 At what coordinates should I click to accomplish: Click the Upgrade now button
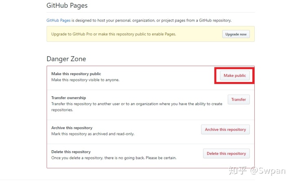236,34
